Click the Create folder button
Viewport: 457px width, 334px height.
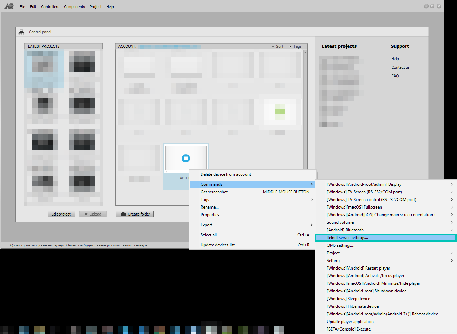[135, 214]
